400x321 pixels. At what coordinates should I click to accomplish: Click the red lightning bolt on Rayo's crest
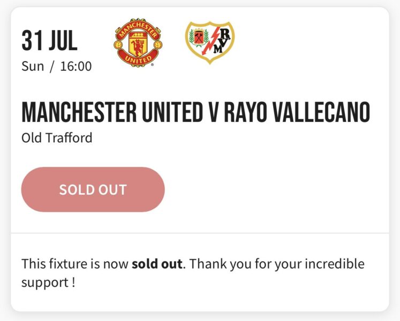pyautogui.click(x=208, y=43)
